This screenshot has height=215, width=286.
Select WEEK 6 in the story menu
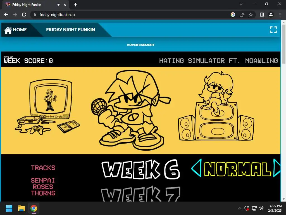(141, 169)
